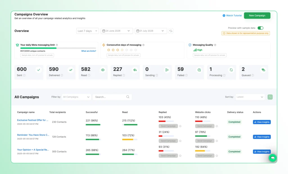Click info icon next to Messaging Quality
The height and width of the screenshot is (174, 288).
[215, 45]
